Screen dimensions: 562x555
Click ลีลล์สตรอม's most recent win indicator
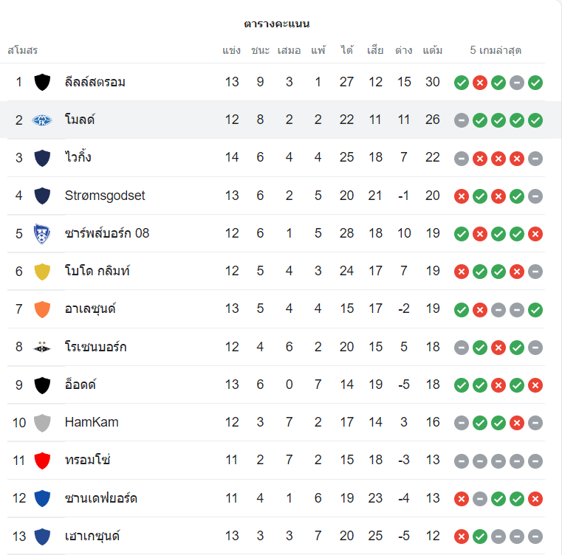tap(535, 83)
